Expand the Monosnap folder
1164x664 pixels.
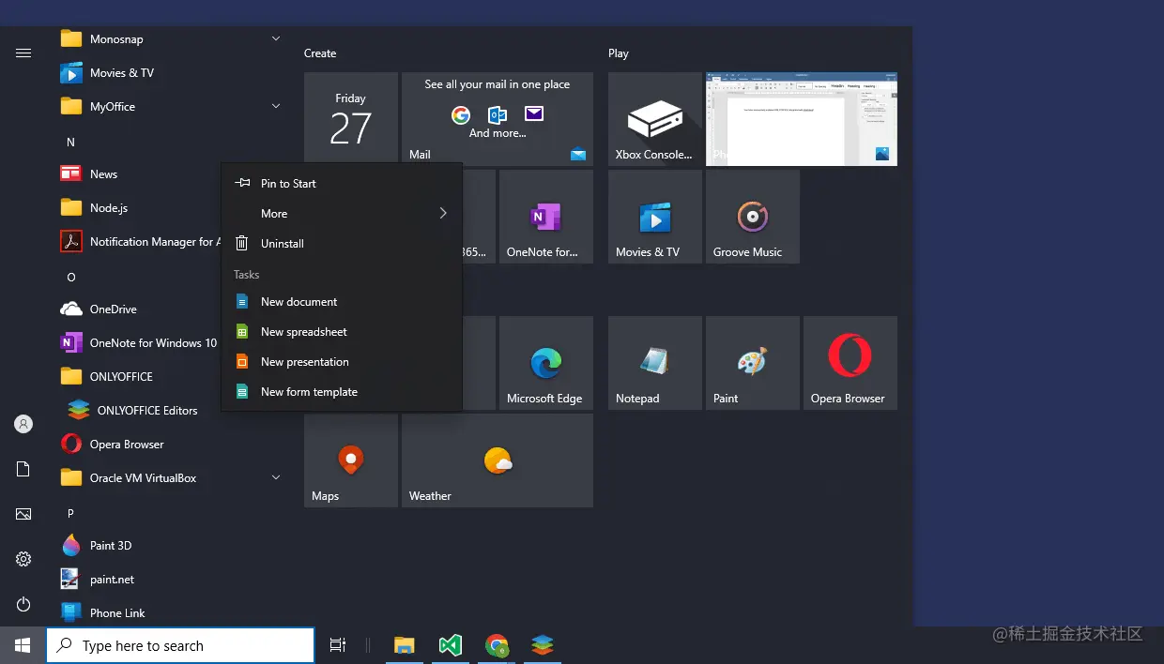(x=274, y=38)
